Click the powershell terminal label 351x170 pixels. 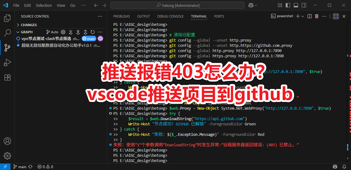point(282,16)
